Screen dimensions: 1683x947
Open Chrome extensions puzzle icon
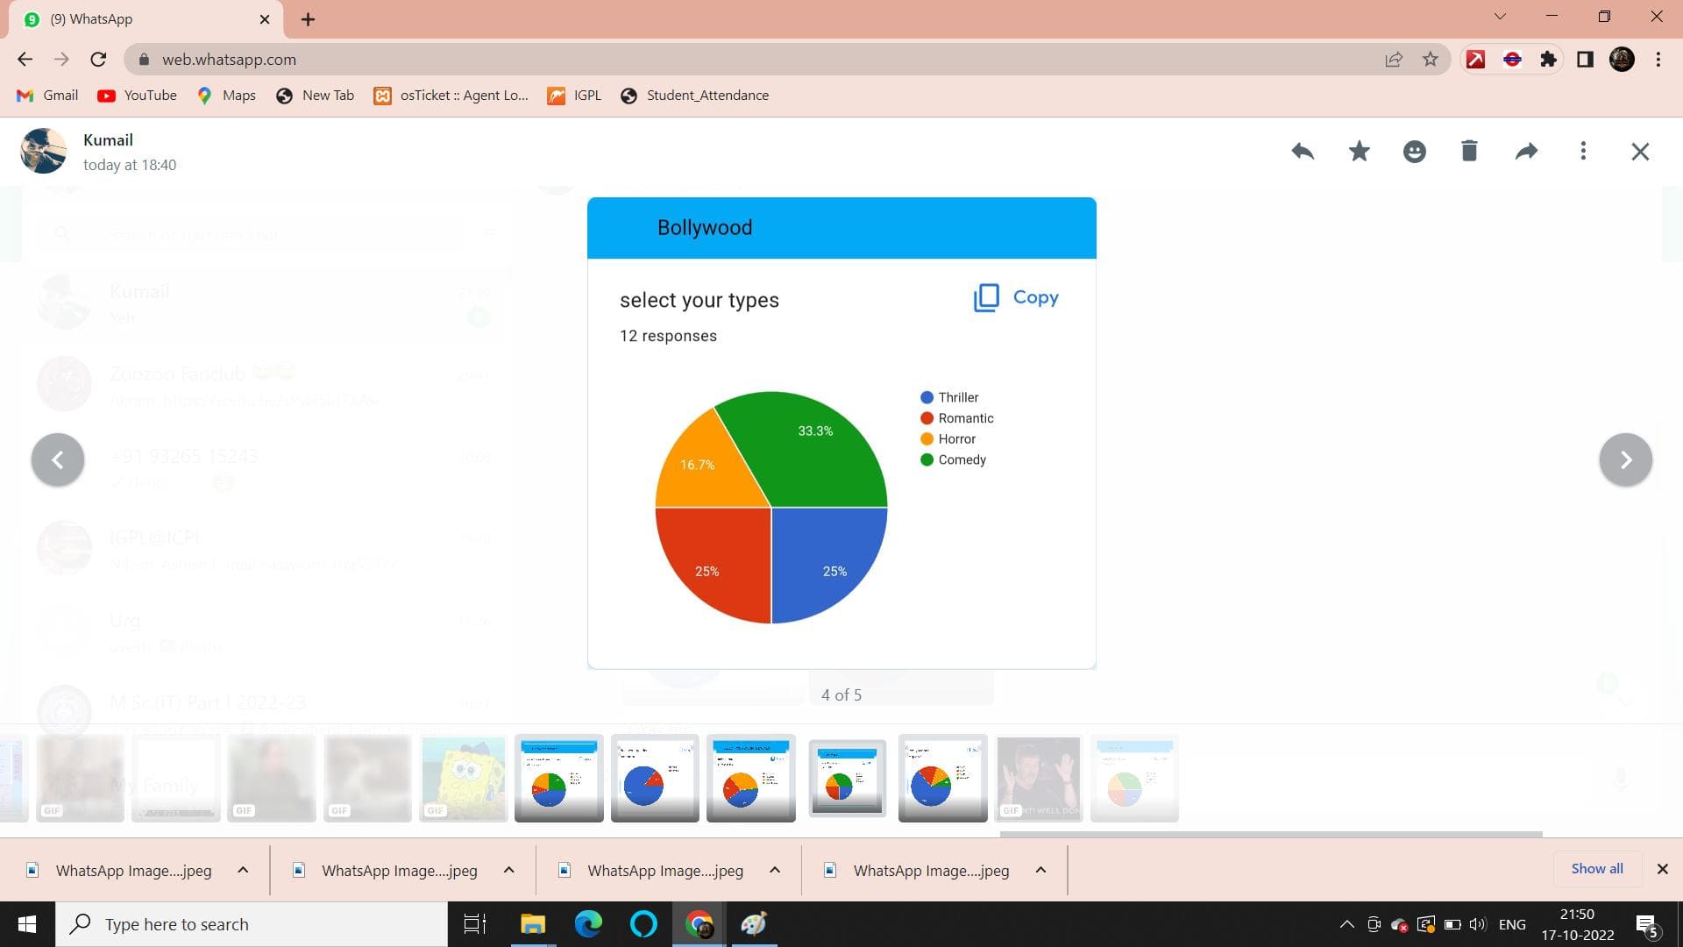1549,60
